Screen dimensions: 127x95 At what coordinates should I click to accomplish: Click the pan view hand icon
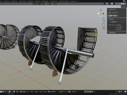pos(104,22)
